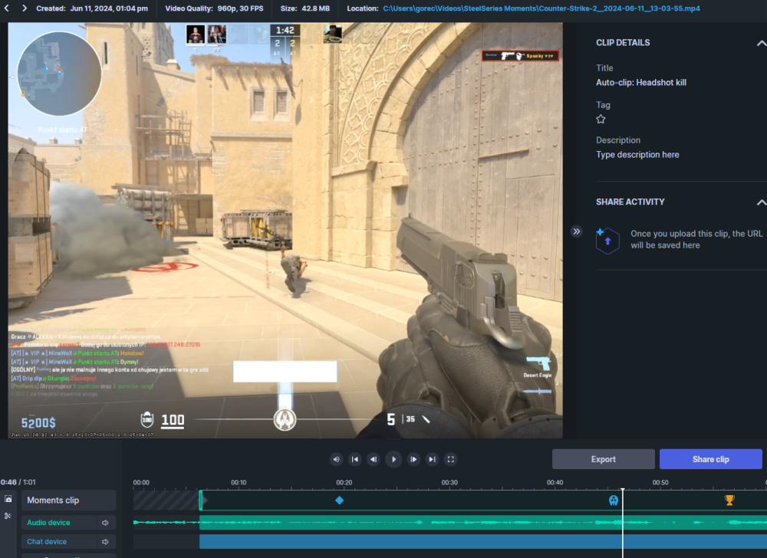Step forward one frame
The height and width of the screenshot is (558, 767).
pyautogui.click(x=413, y=459)
